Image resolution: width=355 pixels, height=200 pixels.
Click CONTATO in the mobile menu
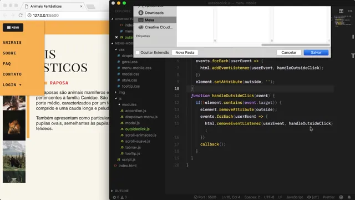click(12, 74)
